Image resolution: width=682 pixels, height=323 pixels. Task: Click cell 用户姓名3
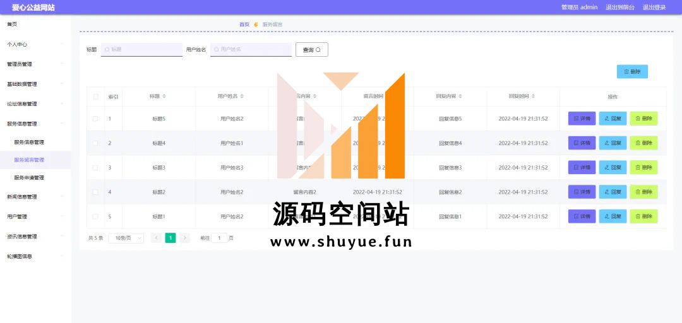point(232,167)
